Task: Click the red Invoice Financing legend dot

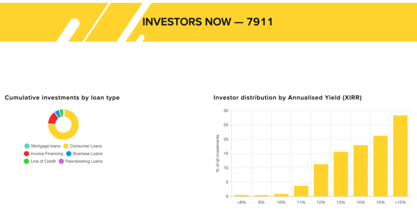Action: click(27, 154)
